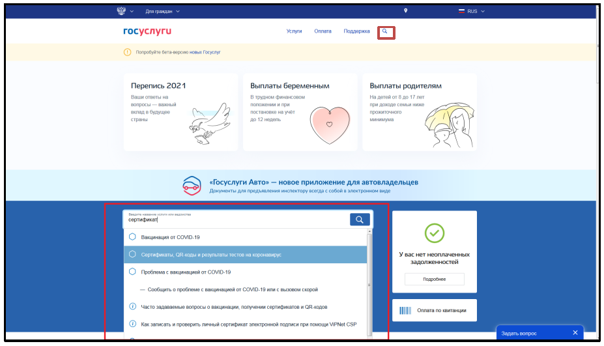Image resolution: width=604 pixels, height=346 pixels.
Task: Click the location pin icon
Action: pyautogui.click(x=405, y=11)
